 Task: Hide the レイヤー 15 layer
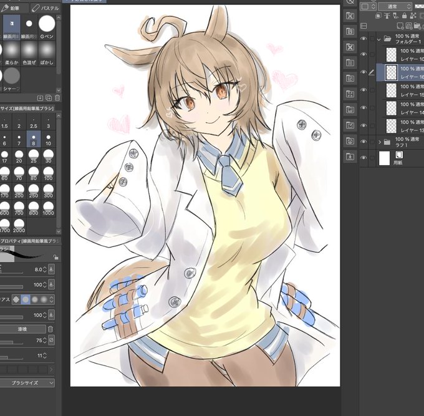364,90
